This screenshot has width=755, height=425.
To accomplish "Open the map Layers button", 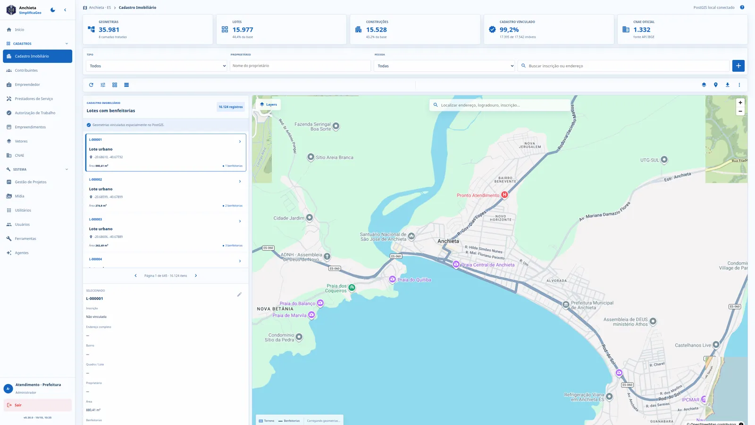I will tap(268, 104).
